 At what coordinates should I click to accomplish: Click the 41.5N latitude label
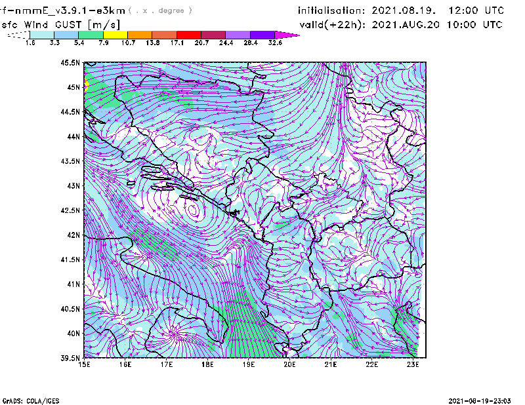[70, 260]
